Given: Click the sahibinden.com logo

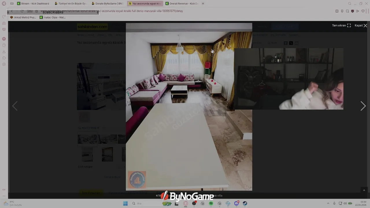Looking at the screenshot, I should point(92,27).
